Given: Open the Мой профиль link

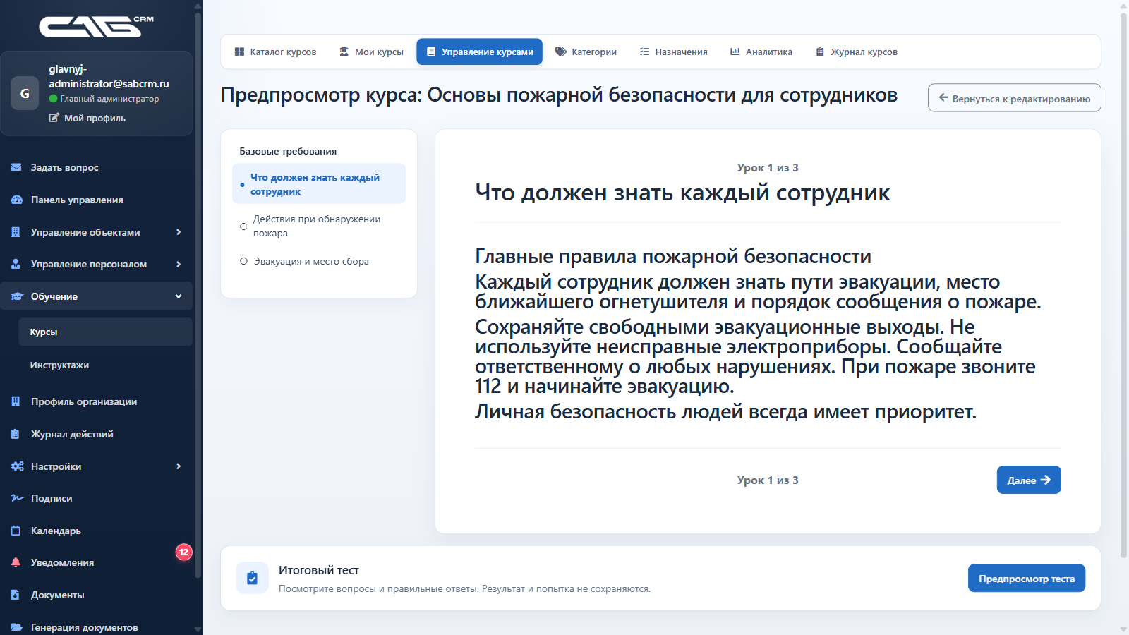Looking at the screenshot, I should [x=87, y=118].
